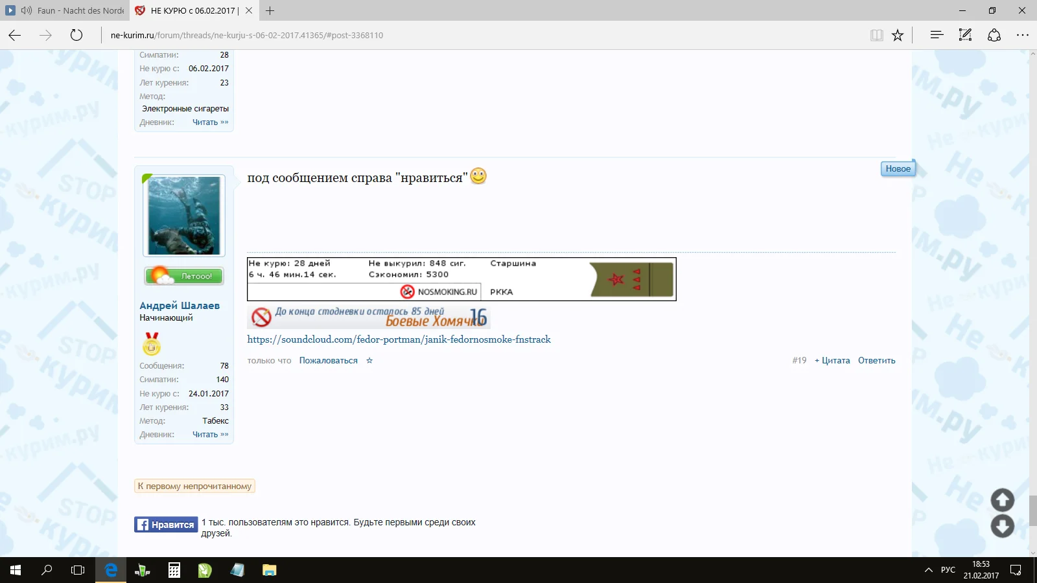Add page to favorites star
Viewport: 1037px width, 583px height.
(898, 35)
